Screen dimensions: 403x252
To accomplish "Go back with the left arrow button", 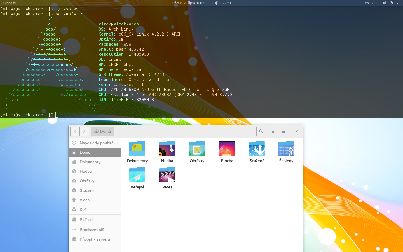I will (x=75, y=131).
